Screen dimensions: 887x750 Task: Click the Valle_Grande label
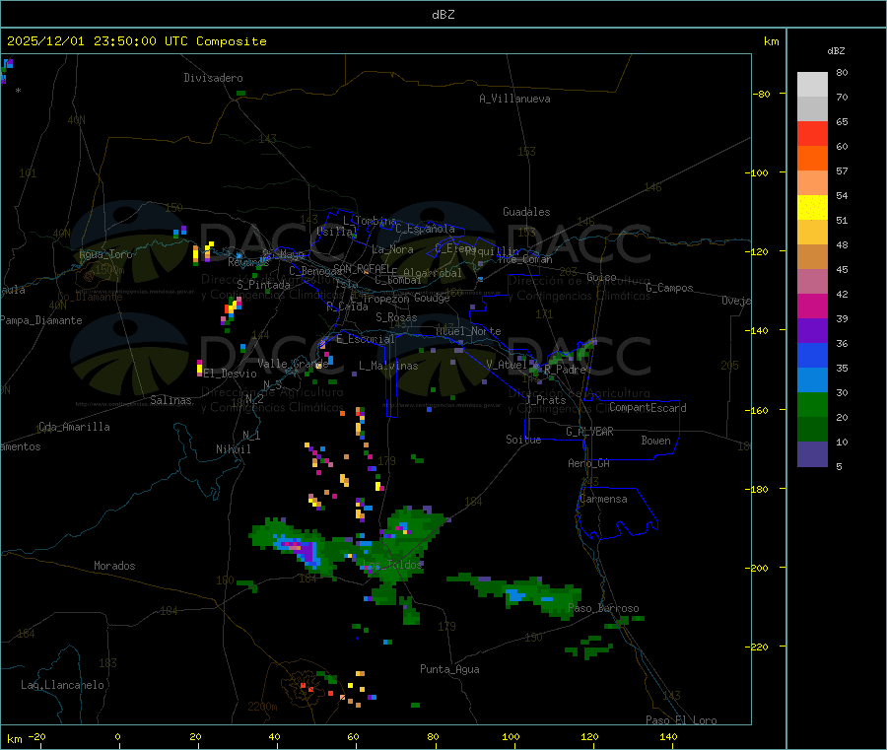click(x=293, y=363)
